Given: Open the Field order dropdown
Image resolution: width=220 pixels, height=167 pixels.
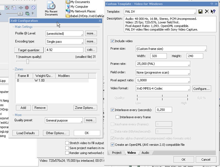Looking at the screenshot, I should tap(163, 72).
